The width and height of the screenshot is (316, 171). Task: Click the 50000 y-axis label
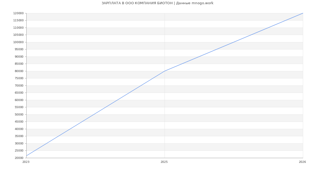pyautogui.click(x=19, y=114)
